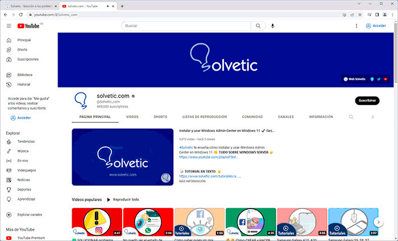Click Reproducir todo for popular videos
Viewport: 398px width, 241px height.
tap(123, 200)
